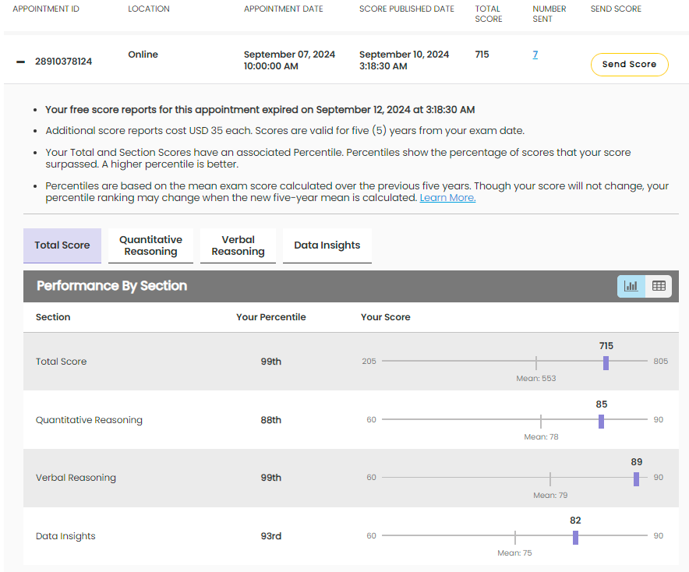Click the Mean 553 tick on Total Score scale

pyautogui.click(x=535, y=362)
